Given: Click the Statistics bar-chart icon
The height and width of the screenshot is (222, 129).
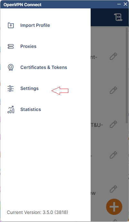Looking at the screenshot, I should coord(11,110).
